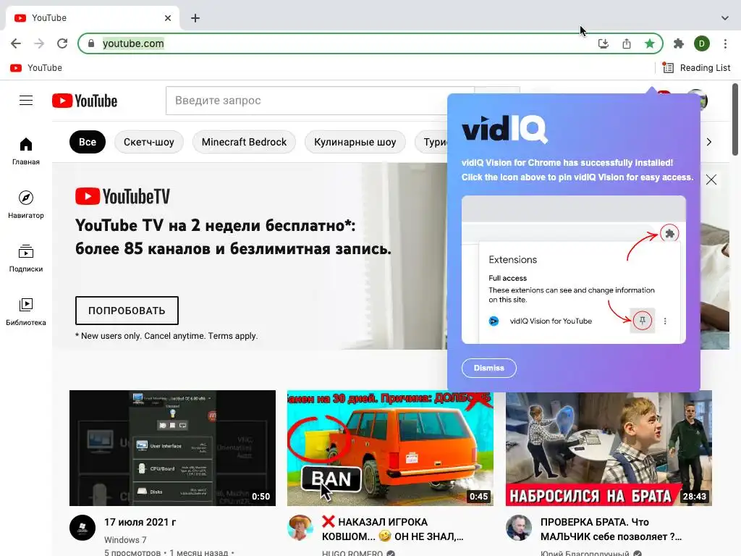The width and height of the screenshot is (741, 556).
Task: Select the Все filter chip
Action: point(88,142)
